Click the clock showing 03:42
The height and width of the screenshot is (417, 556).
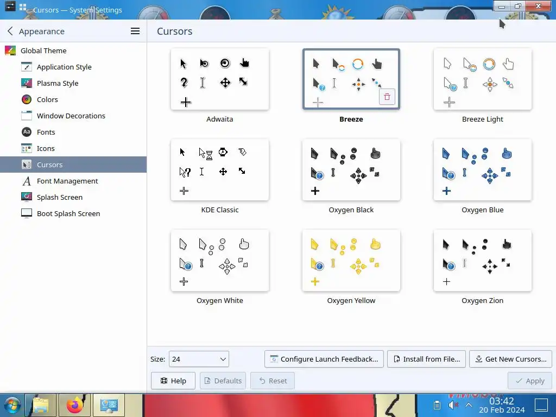coord(501,401)
